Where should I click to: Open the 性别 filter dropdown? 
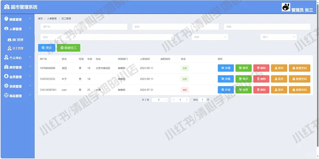(210, 37)
